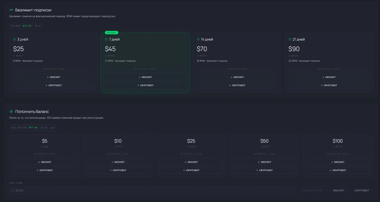Click the green ВЫГОДНО badge
Screen dimensions: 380x202
tap(112, 32)
